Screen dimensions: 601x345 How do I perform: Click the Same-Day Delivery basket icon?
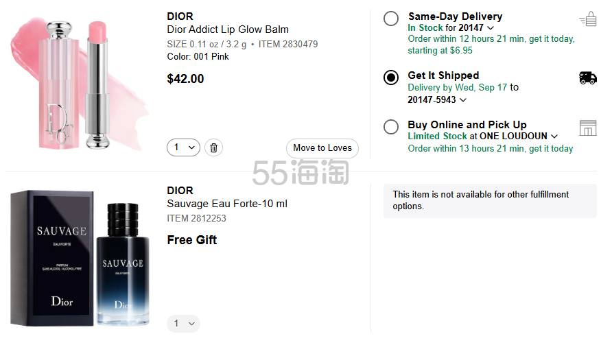(x=588, y=19)
